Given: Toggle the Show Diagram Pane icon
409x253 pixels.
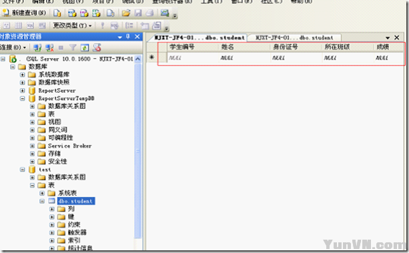Looking at the screenshot, I should (7, 25).
